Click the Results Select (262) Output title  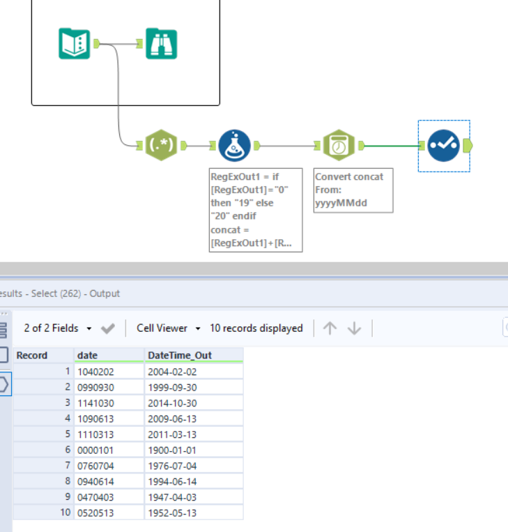(60, 294)
